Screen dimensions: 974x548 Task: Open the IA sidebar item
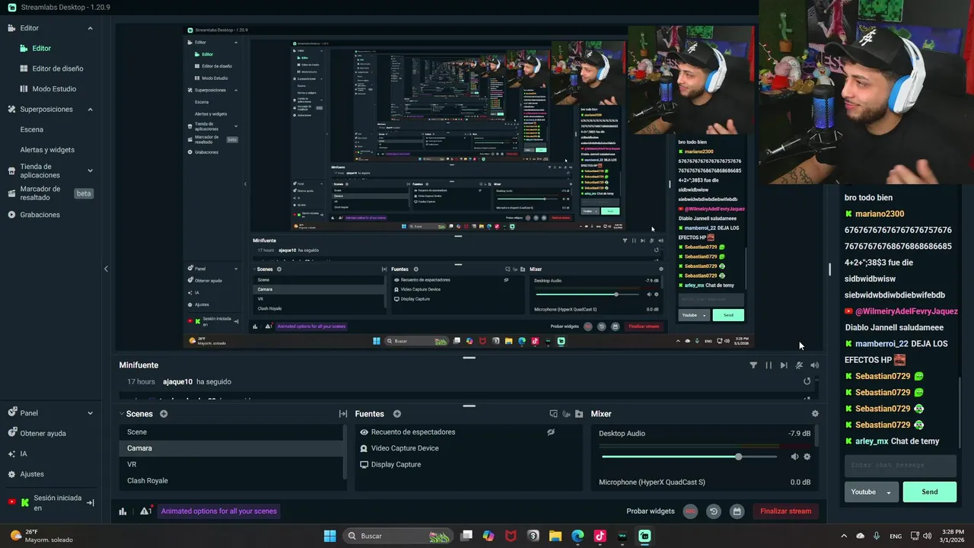click(x=24, y=454)
